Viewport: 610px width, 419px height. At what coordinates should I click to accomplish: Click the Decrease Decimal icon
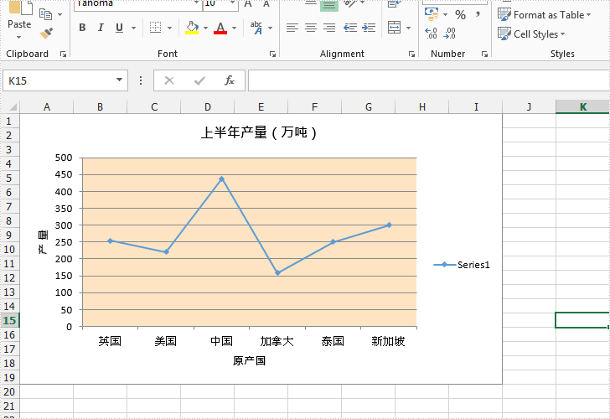tap(450, 34)
